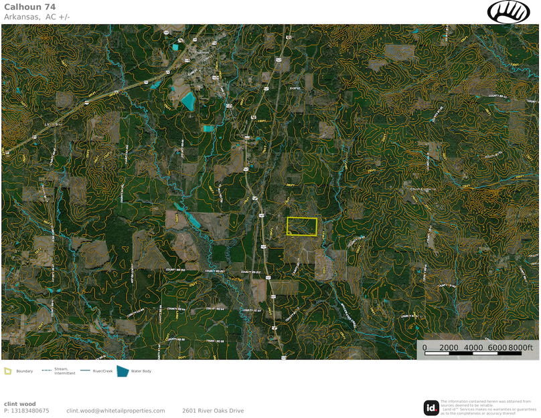Click the map scale bar

point(478,353)
